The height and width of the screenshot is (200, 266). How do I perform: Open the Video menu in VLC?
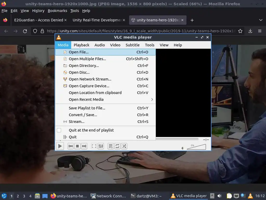point(115,45)
